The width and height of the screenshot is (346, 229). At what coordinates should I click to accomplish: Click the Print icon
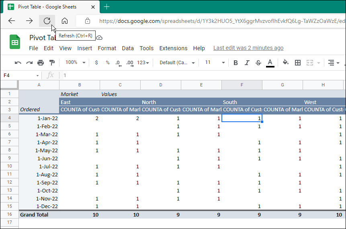pyautogui.click(x=41, y=63)
